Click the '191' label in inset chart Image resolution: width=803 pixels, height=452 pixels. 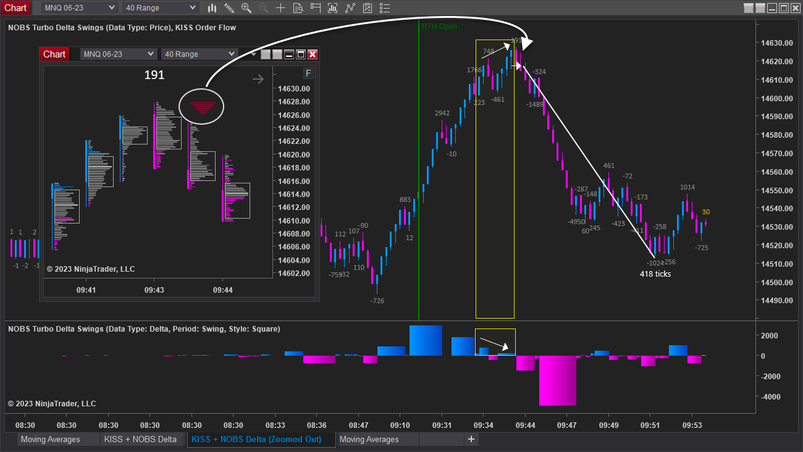click(x=154, y=75)
